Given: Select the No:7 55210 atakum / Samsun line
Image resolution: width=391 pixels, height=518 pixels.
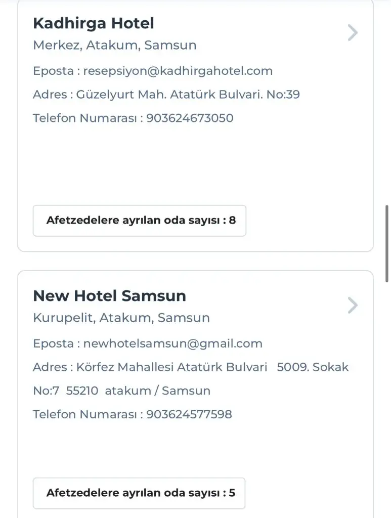Looking at the screenshot, I should click(x=121, y=391).
